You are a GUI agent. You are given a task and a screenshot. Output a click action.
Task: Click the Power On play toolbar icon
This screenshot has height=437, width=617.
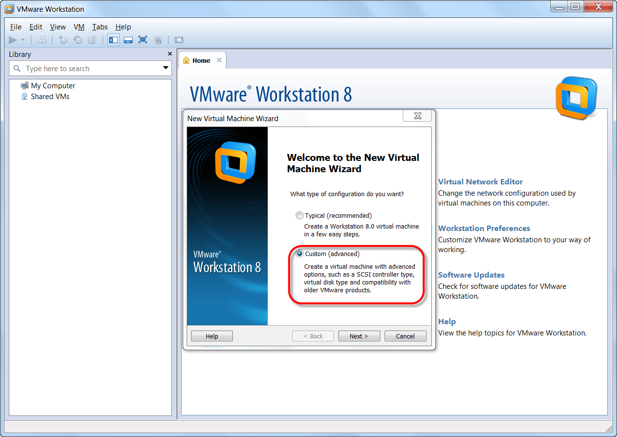tap(13, 40)
